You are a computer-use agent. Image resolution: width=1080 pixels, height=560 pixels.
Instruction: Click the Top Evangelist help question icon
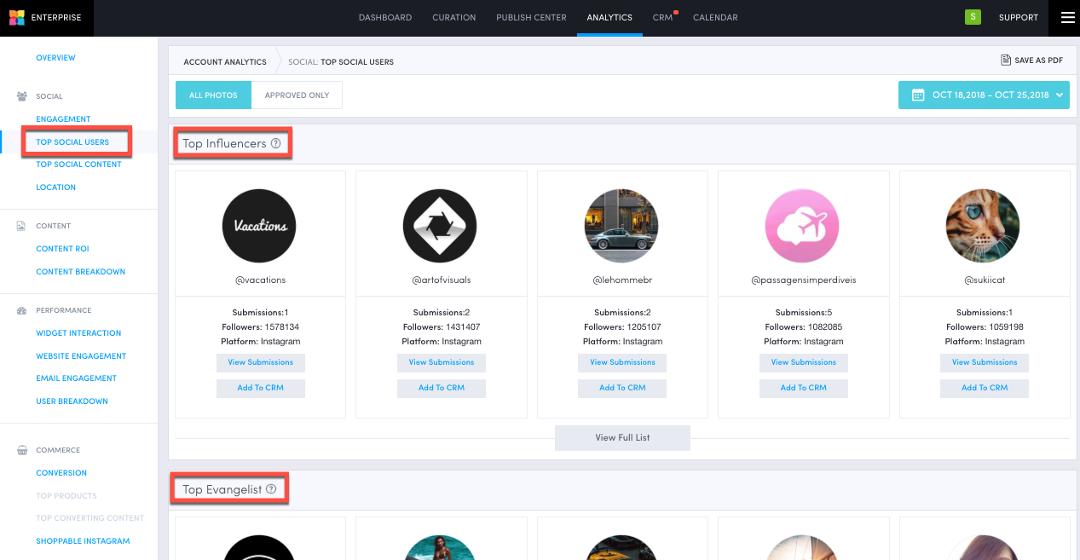[271, 489]
